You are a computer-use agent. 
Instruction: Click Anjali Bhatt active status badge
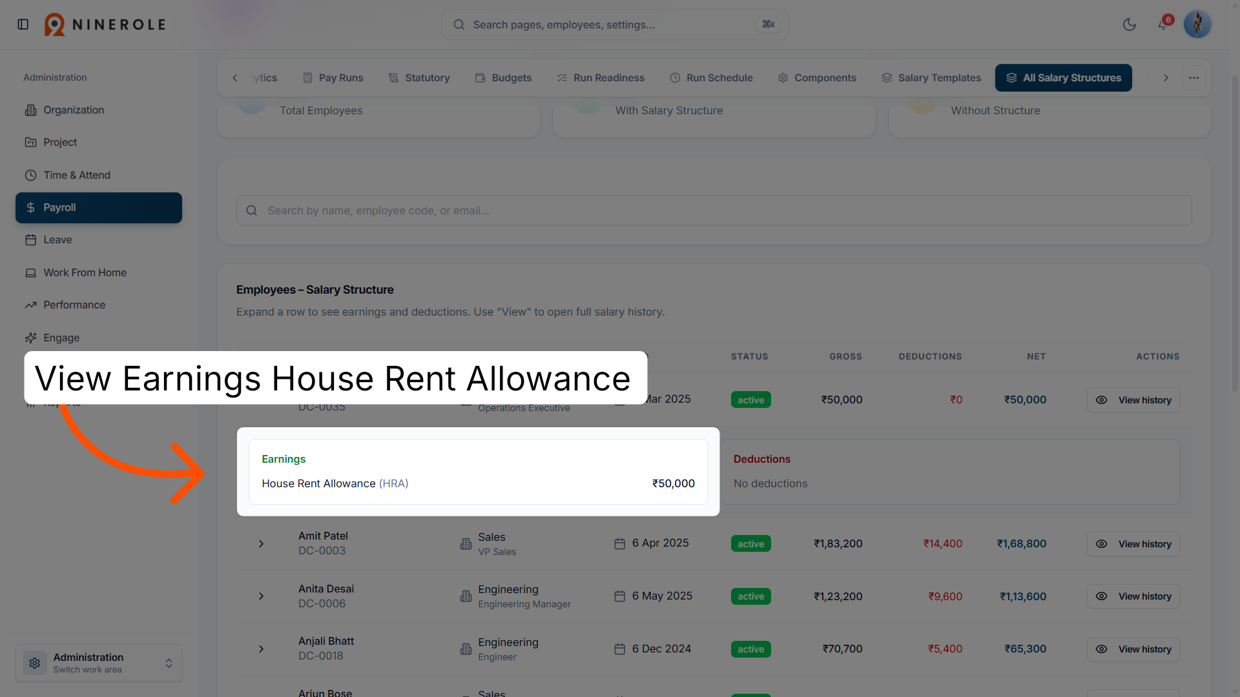pyautogui.click(x=750, y=649)
